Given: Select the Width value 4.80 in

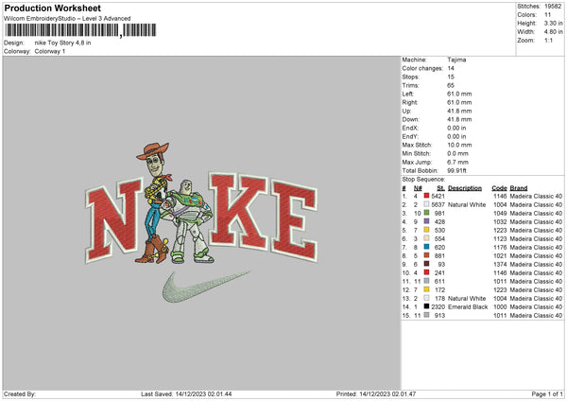Looking at the screenshot, I should [553, 32].
